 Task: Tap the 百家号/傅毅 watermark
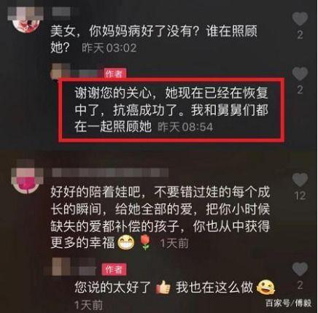tap(288, 303)
